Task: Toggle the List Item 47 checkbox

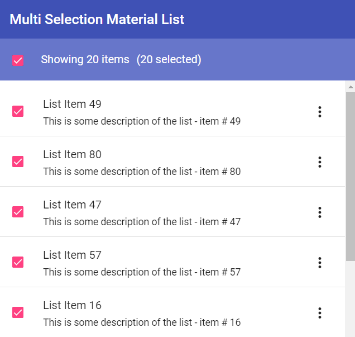Action: [x=18, y=212]
